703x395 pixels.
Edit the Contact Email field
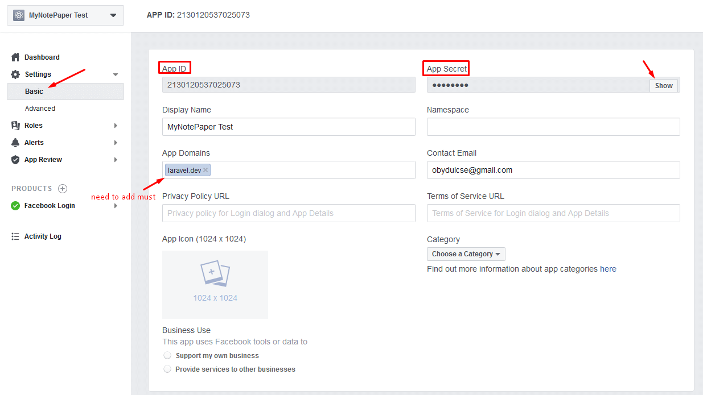(553, 170)
